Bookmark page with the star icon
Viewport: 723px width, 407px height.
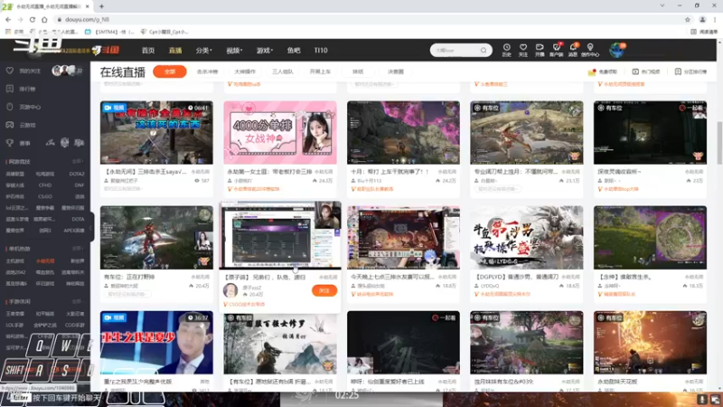pyautogui.click(x=688, y=20)
